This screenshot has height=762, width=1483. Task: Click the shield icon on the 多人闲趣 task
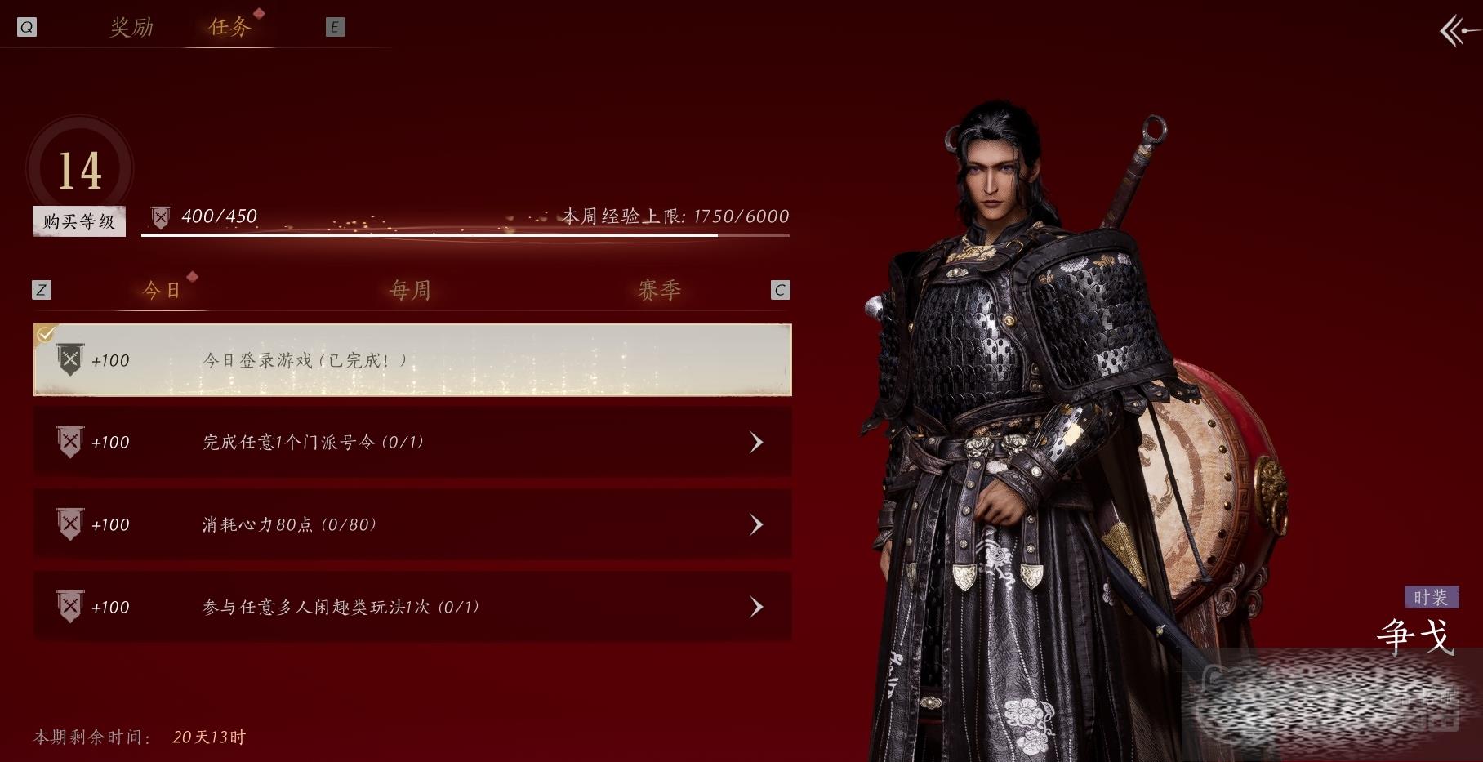(70, 607)
